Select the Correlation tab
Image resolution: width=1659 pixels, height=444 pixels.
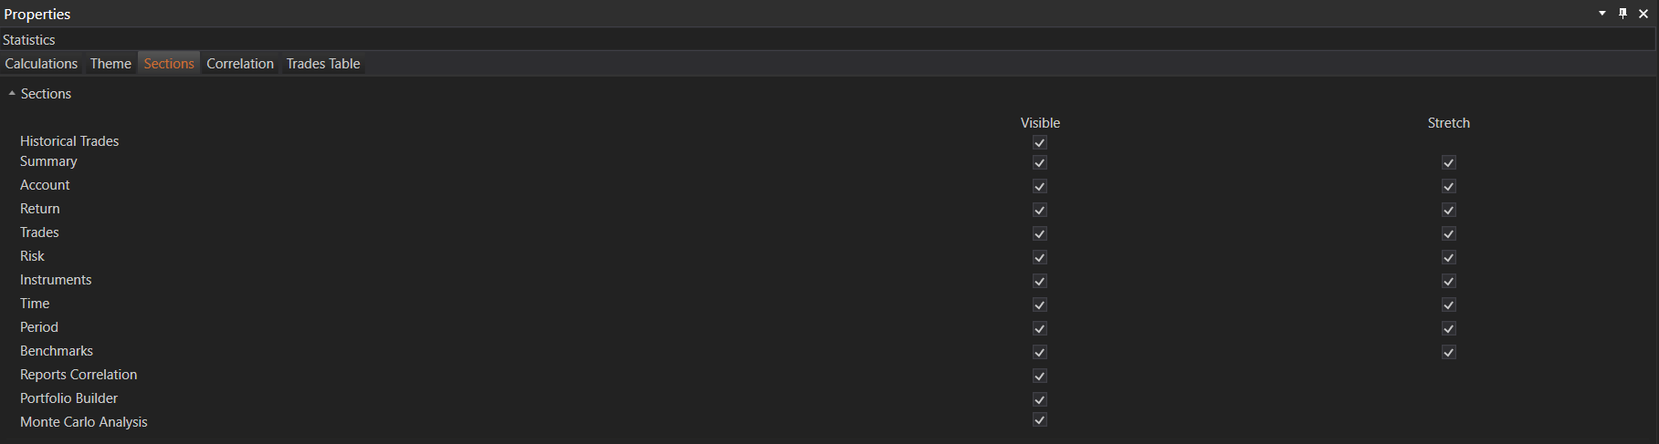(x=240, y=64)
